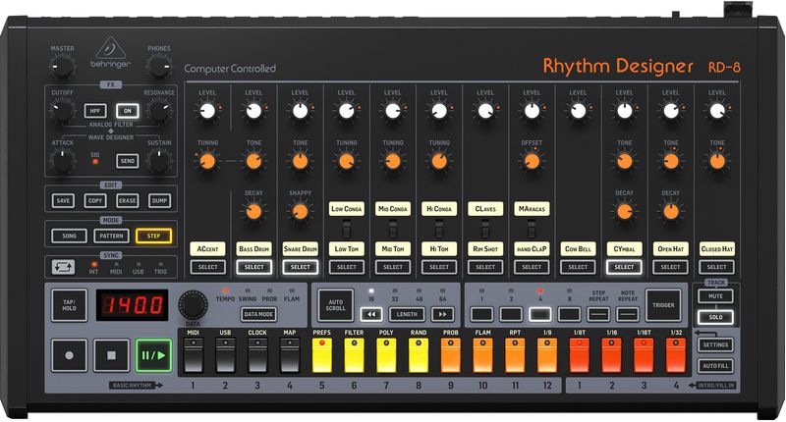Click the green pause/play button

[x=153, y=355]
